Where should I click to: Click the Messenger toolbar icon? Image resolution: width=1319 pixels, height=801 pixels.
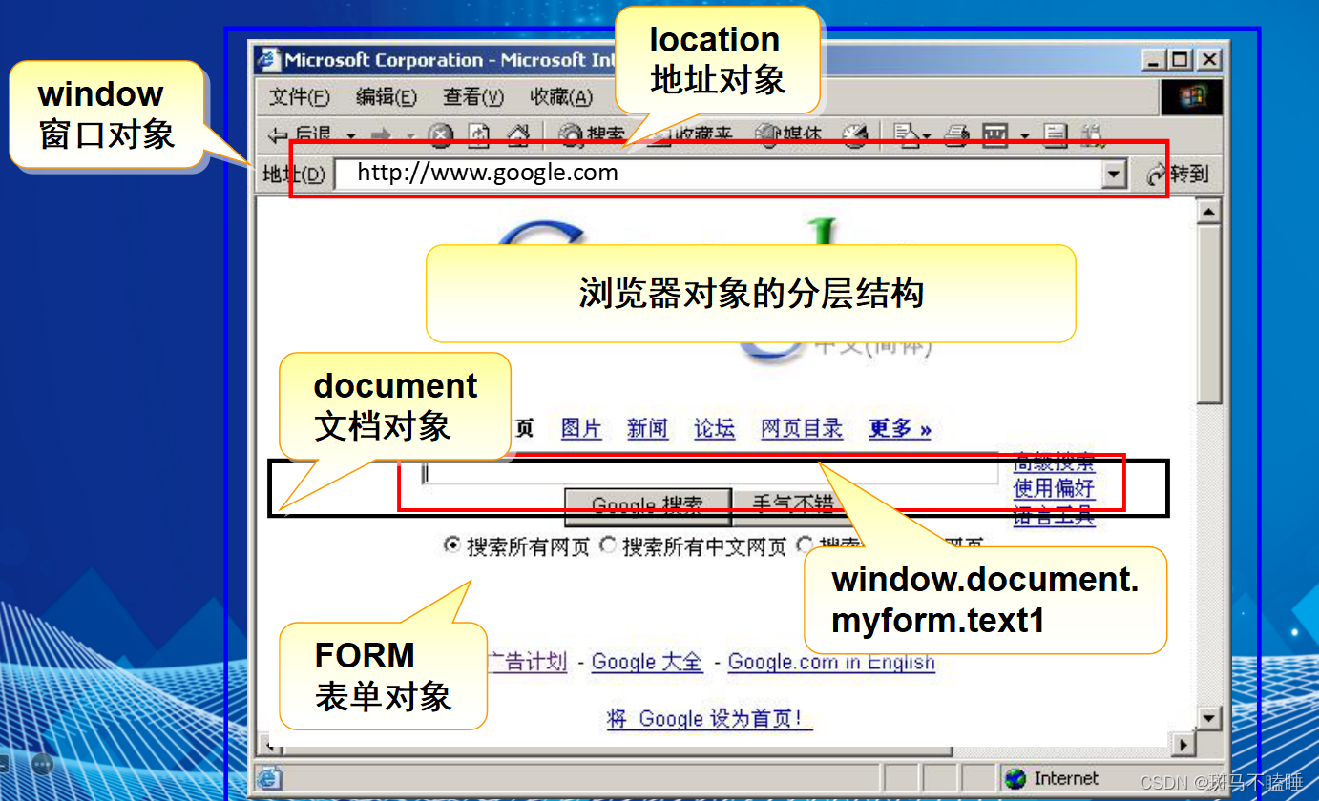tap(1092, 136)
